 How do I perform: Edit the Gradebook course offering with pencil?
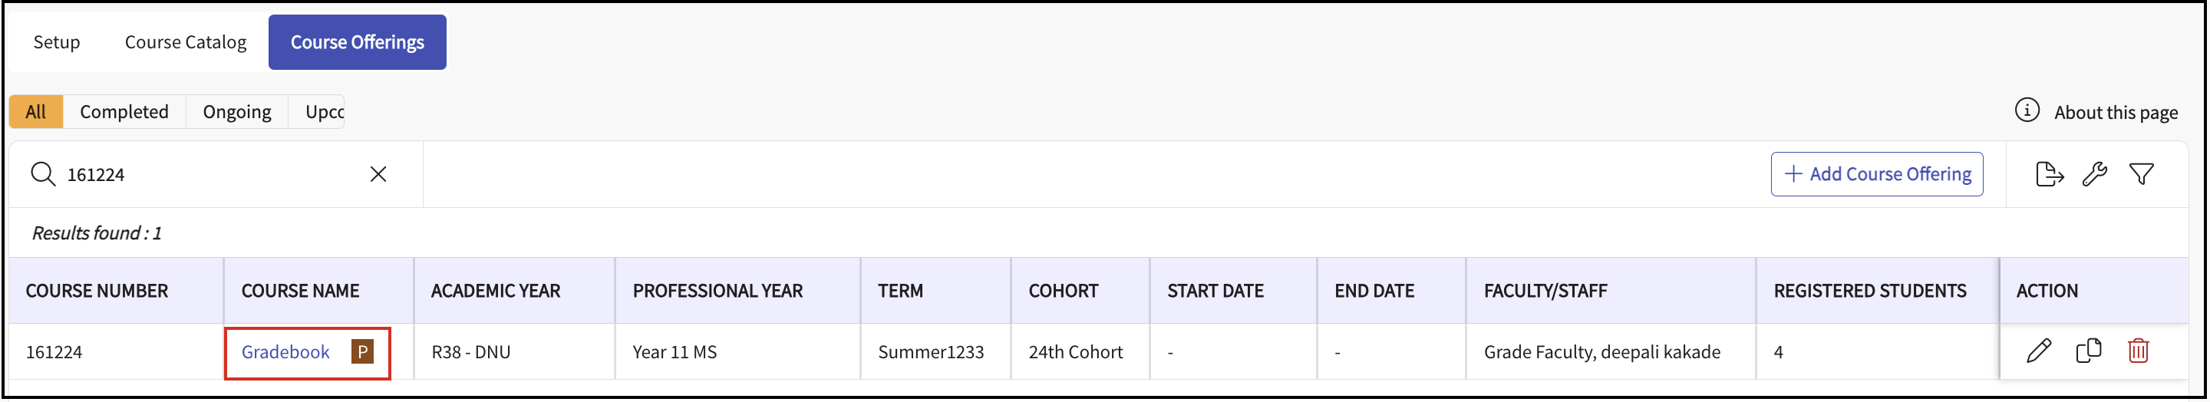pos(2038,351)
